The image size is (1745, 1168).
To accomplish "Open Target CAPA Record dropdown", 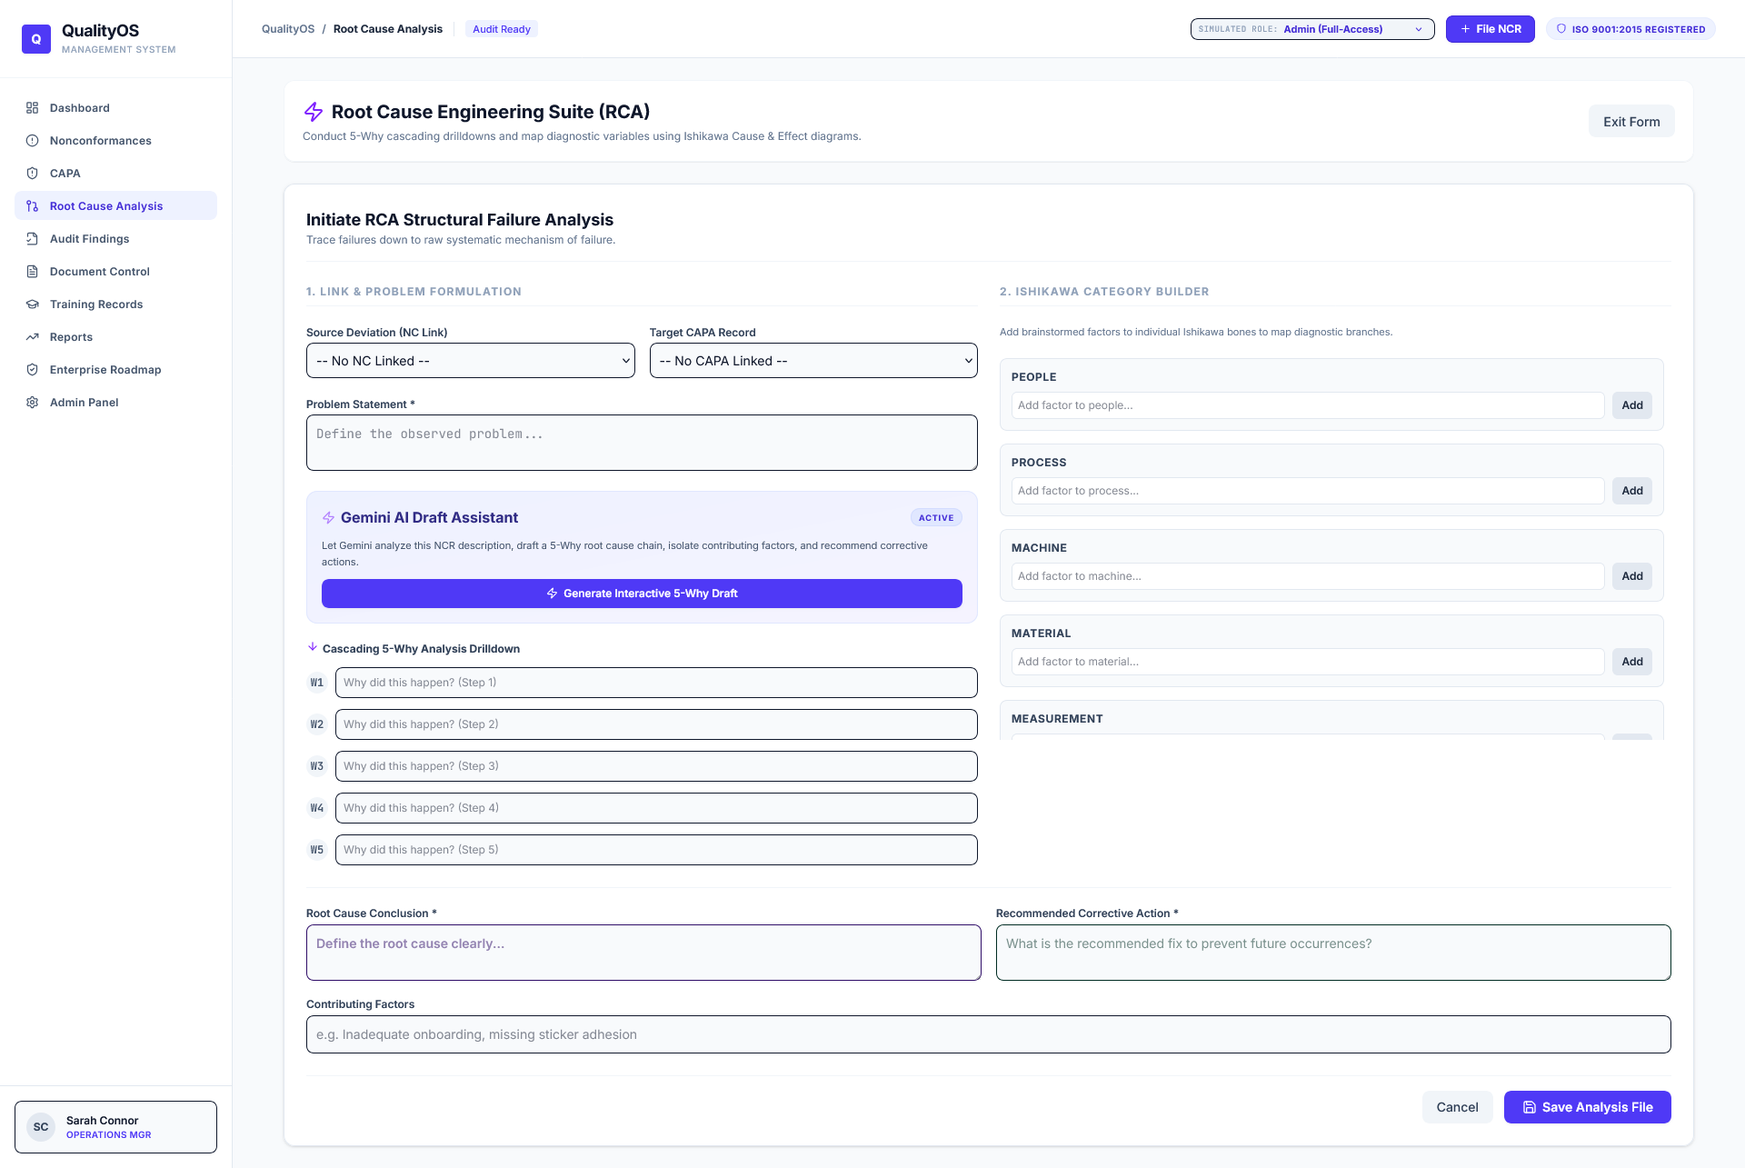I will tap(813, 361).
